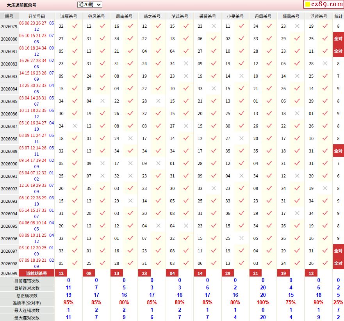The width and height of the screenshot is (344, 321).
Task: Click the red 全对 badge in row 2026080
Action: 338,39
